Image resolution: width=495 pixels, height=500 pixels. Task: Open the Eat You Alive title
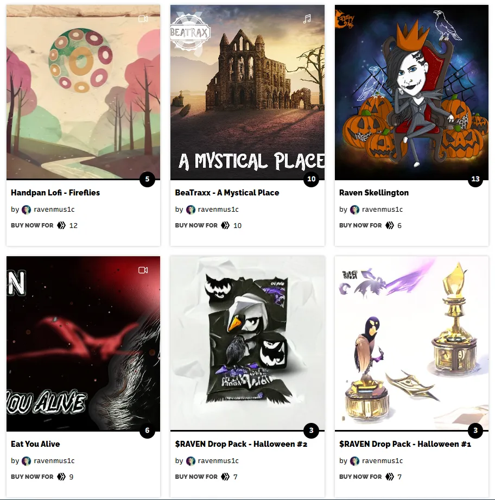coord(35,444)
